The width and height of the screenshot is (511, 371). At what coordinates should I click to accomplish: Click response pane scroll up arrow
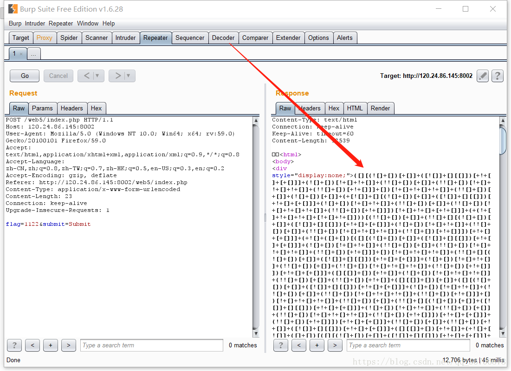503,121
